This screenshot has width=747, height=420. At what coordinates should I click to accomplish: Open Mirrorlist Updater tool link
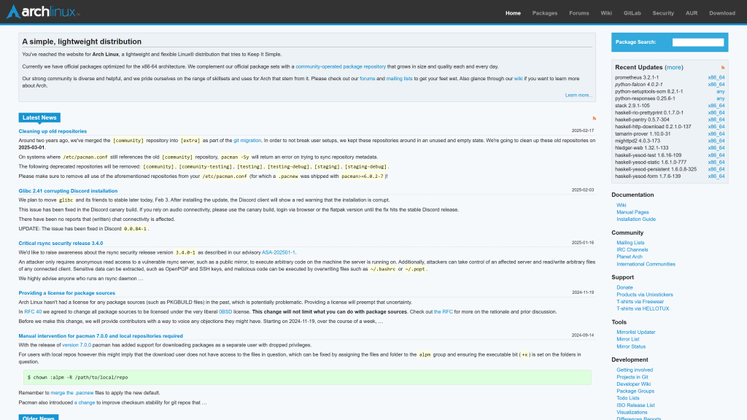tap(635, 332)
